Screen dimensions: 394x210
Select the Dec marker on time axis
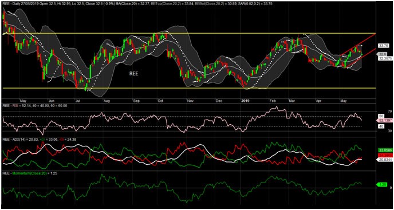[x=219, y=101]
